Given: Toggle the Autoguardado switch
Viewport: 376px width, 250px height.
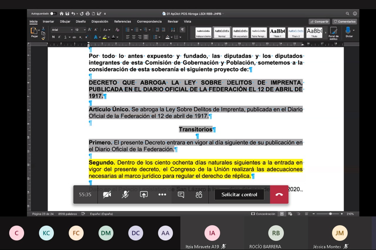Looking at the screenshot, I should click(53, 13).
